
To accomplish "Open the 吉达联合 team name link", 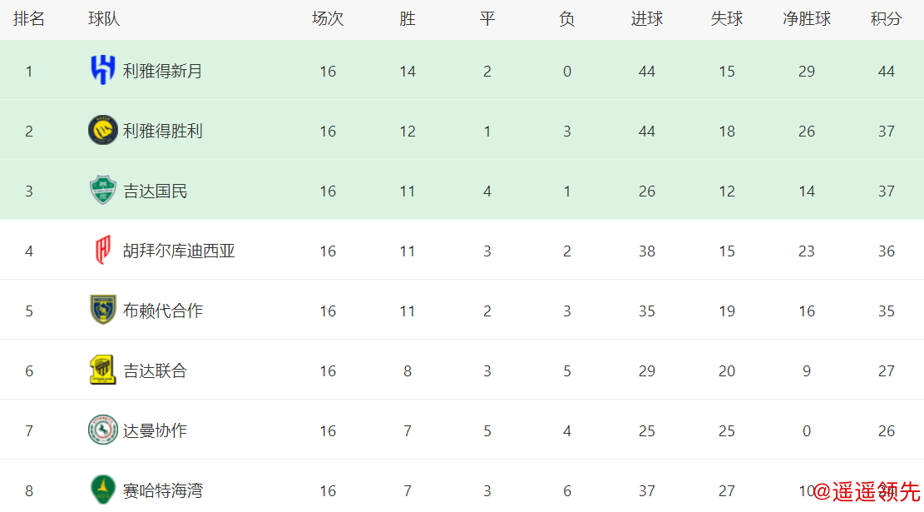I will pyautogui.click(x=155, y=371).
